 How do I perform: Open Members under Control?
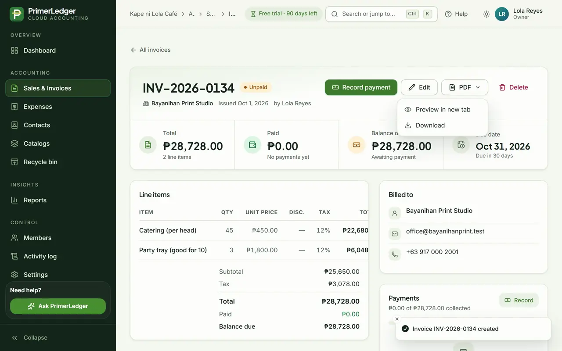point(58,238)
